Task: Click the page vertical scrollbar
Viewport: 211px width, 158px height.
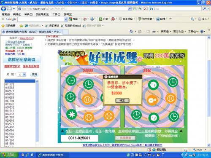Action: coord(209,91)
